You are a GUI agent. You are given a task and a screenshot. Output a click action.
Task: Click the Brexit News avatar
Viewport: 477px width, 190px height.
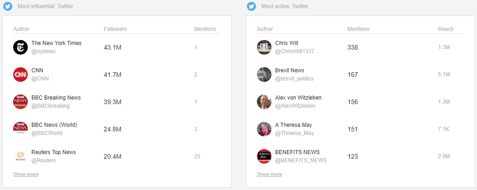tap(264, 75)
